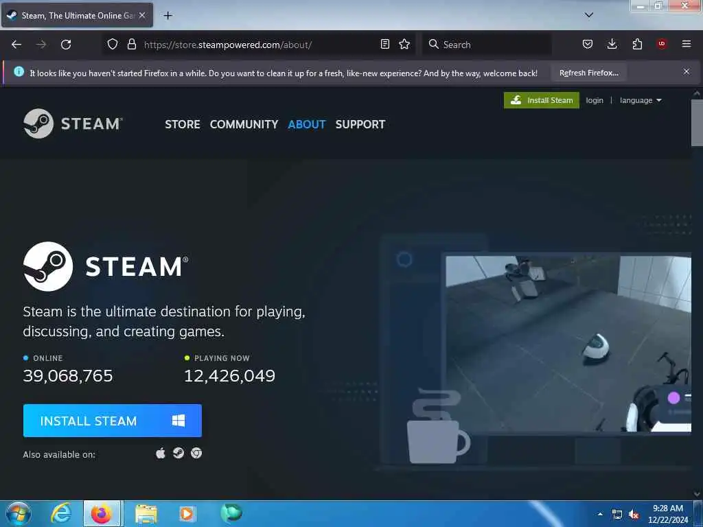Image resolution: width=703 pixels, height=527 pixels.
Task: Click green Install Steam header button
Action: (x=541, y=100)
